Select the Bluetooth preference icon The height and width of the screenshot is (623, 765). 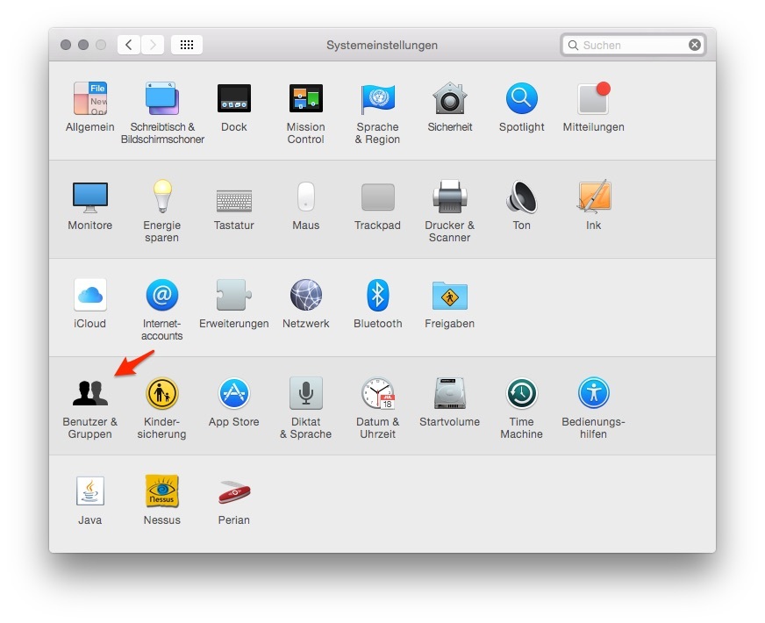click(377, 296)
